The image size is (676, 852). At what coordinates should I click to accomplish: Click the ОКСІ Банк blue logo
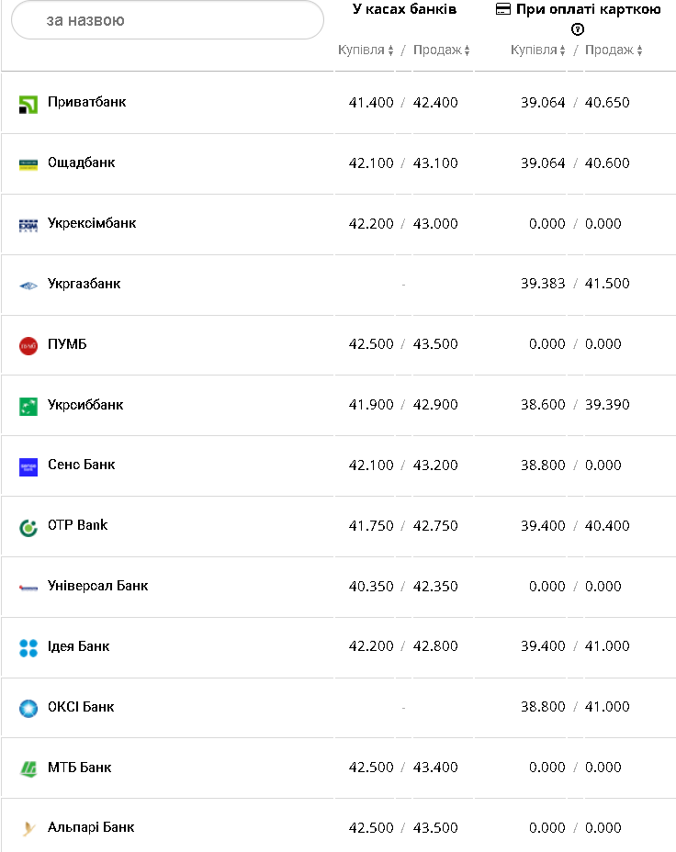(x=28, y=708)
